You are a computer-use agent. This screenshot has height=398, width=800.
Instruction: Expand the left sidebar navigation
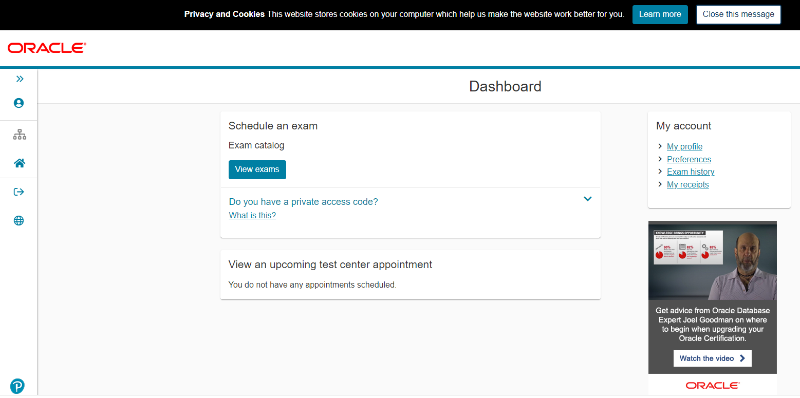click(x=20, y=79)
